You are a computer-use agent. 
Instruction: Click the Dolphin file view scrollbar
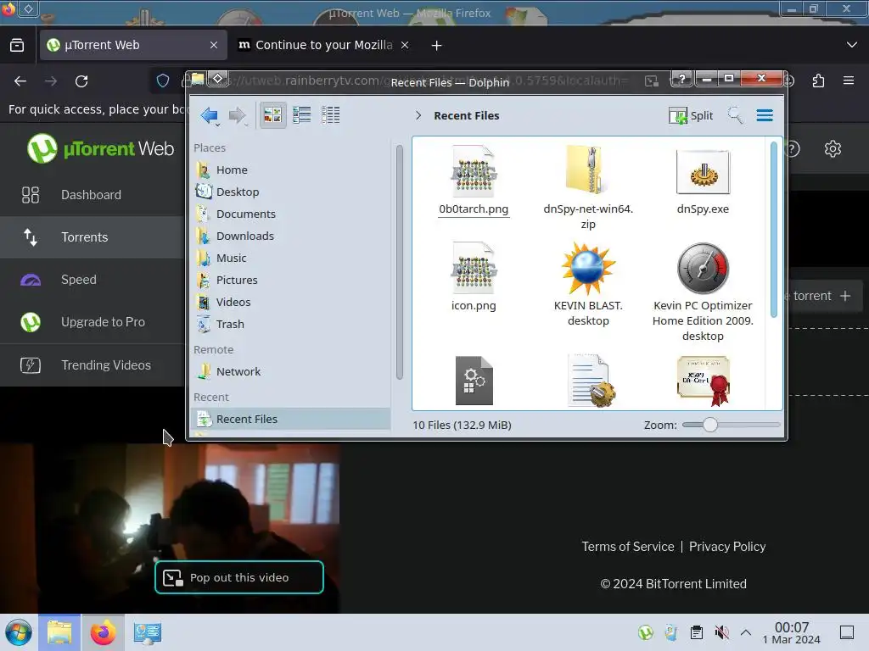[x=774, y=230]
